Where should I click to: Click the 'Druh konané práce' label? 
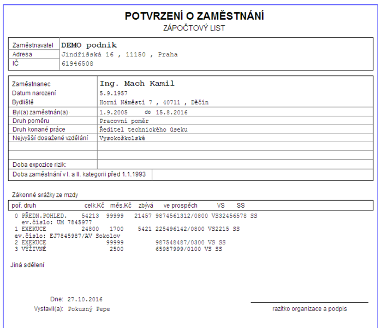coord(39,130)
